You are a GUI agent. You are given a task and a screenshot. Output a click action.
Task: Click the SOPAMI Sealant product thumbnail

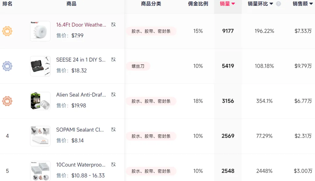coord(40,136)
